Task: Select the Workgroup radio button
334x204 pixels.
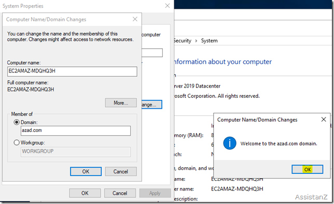Action: [x=17, y=142]
